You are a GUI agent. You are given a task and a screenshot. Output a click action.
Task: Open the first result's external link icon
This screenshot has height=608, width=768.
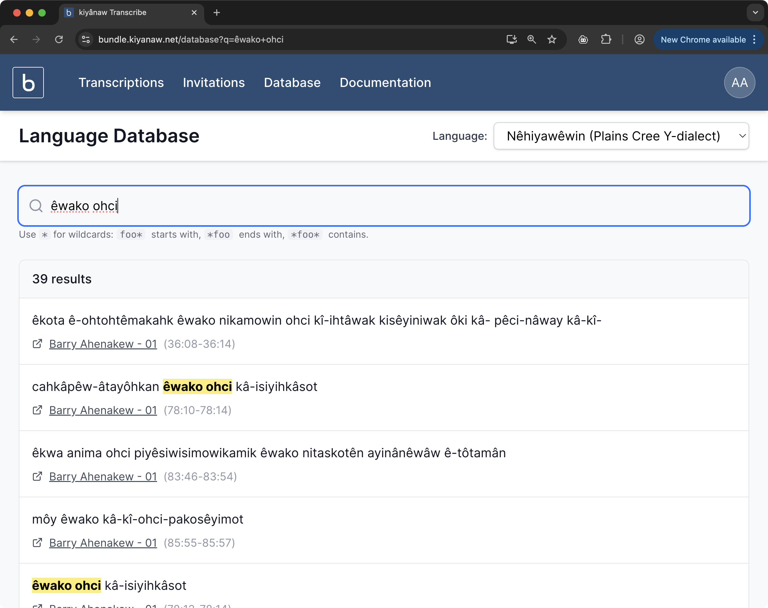tap(37, 344)
